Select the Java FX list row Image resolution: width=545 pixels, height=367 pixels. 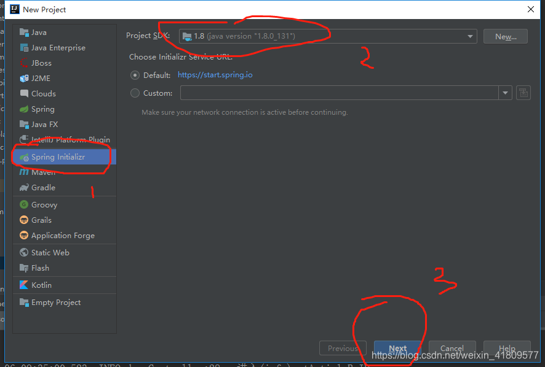click(65, 124)
